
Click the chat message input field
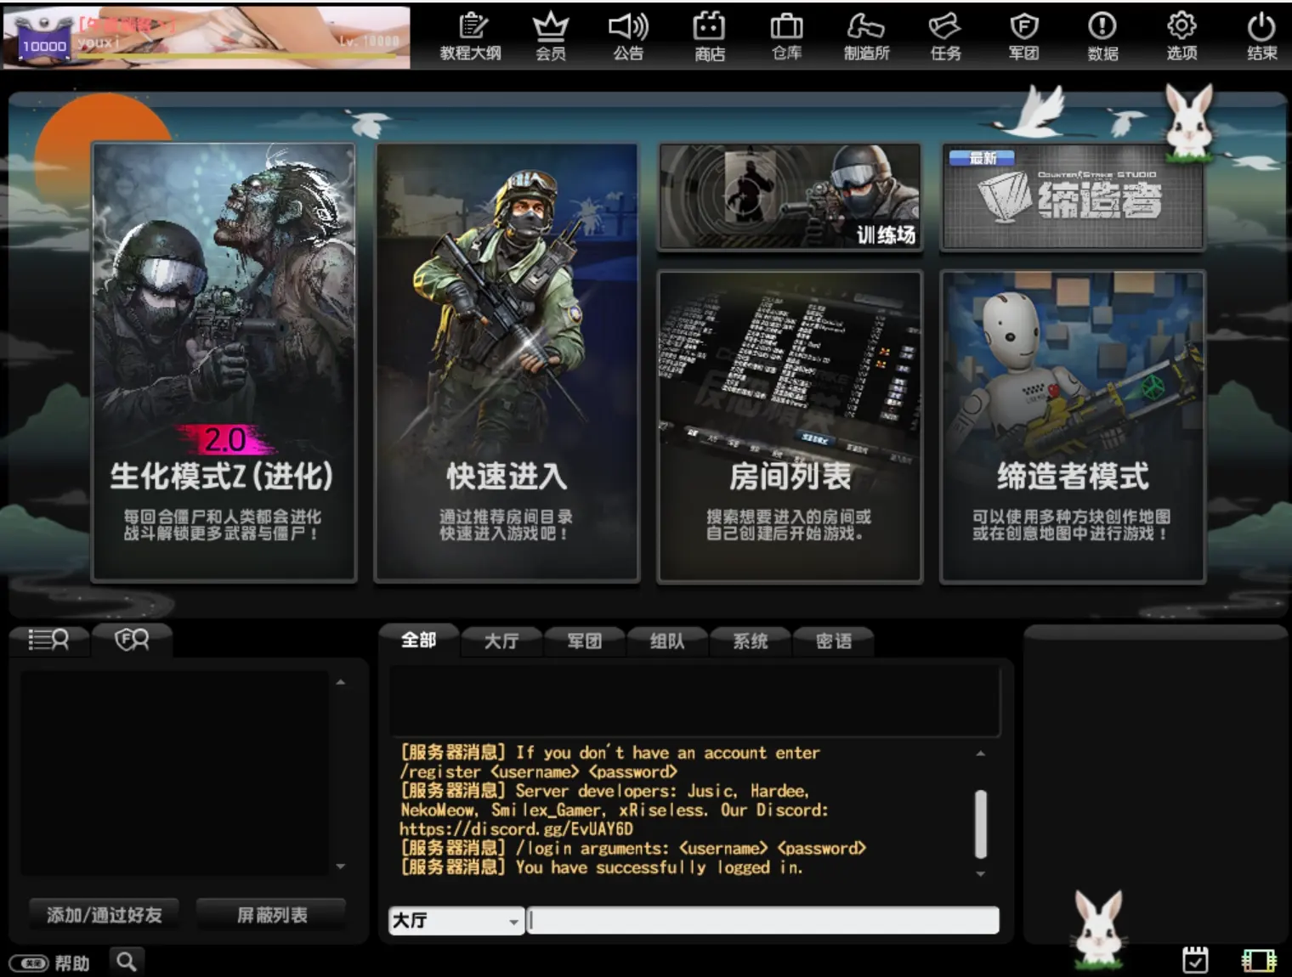click(x=762, y=921)
